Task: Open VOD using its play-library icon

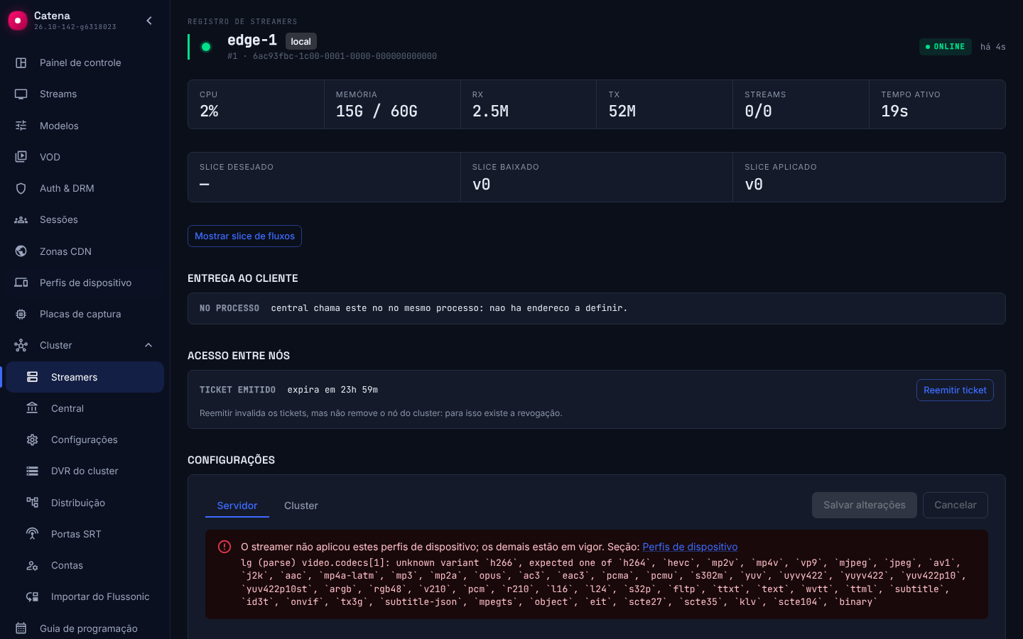Action: [21, 157]
